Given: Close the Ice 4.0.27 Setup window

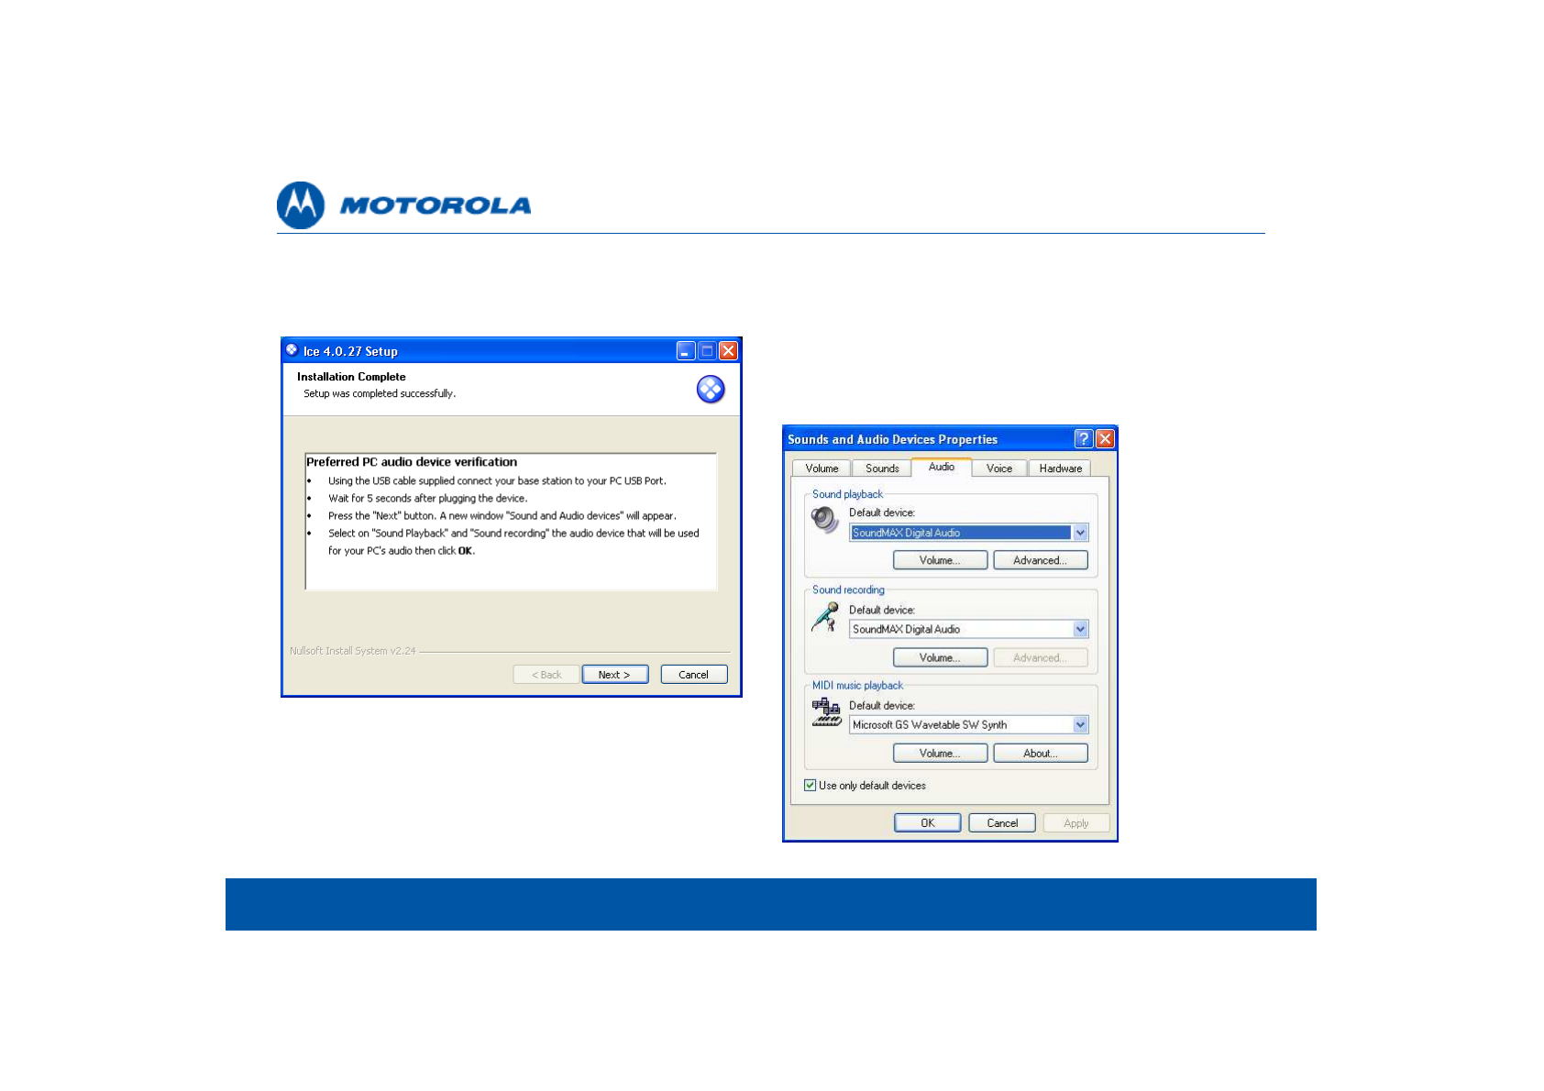Looking at the screenshot, I should point(729,351).
